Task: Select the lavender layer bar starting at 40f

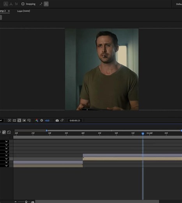Action: [x=133, y=155]
